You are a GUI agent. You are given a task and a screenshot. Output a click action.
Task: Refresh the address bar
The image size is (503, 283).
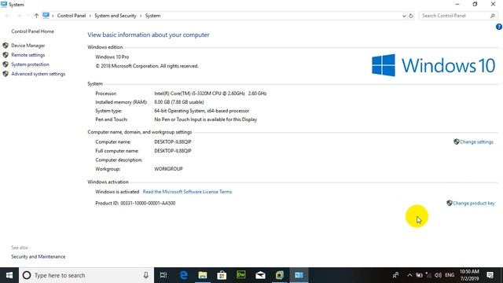point(411,16)
